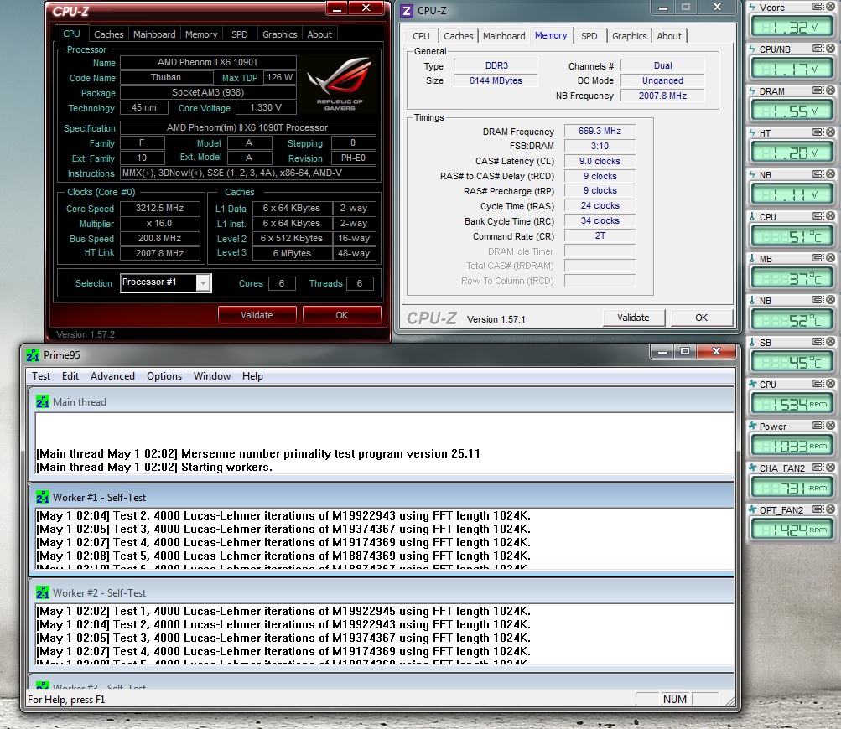
Task: Switch to the Memory tab in the red ROG CPU-Z window
Action: click(201, 34)
